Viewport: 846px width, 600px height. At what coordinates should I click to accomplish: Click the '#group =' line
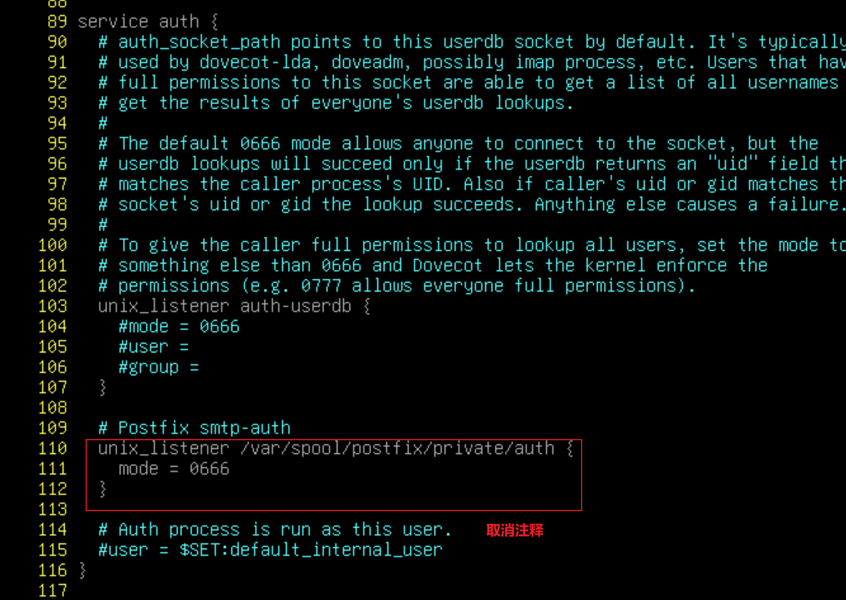159,368
